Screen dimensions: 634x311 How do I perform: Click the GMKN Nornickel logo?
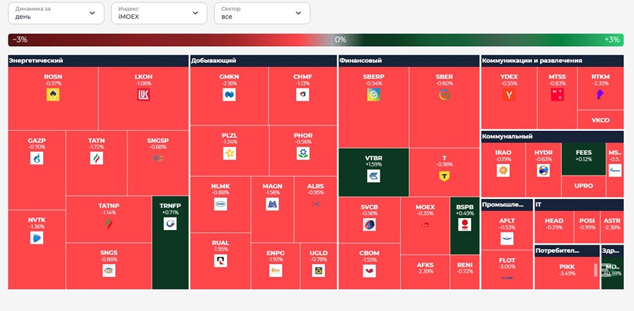230,95
